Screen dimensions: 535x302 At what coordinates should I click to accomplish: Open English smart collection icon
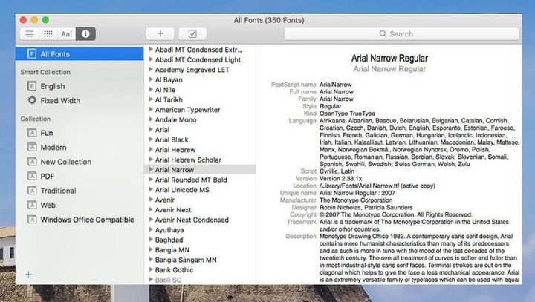coord(32,86)
